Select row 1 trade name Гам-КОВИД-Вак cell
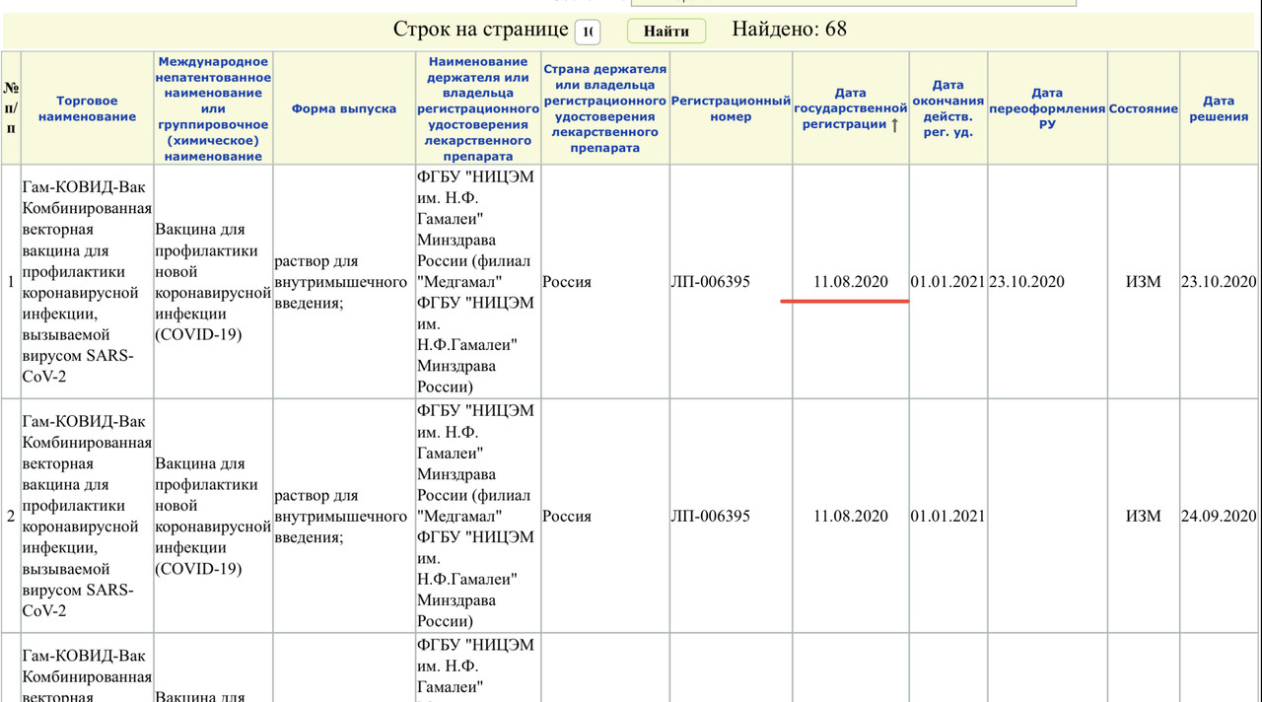Screen dimensions: 1262x702 click(86, 282)
